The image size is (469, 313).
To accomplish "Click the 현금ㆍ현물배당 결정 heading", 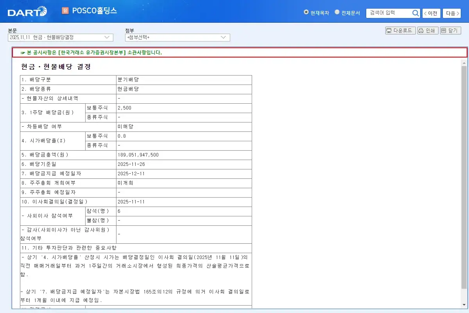I will pos(56,67).
